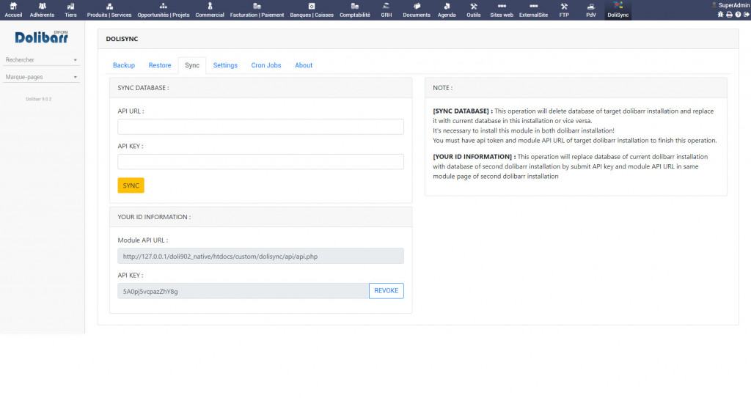The image size is (751, 398).
Task: Open the help question mark icon
Action: pyautogui.click(x=738, y=15)
